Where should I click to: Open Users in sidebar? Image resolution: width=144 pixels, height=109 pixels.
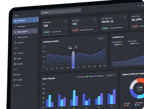[x=18, y=85]
